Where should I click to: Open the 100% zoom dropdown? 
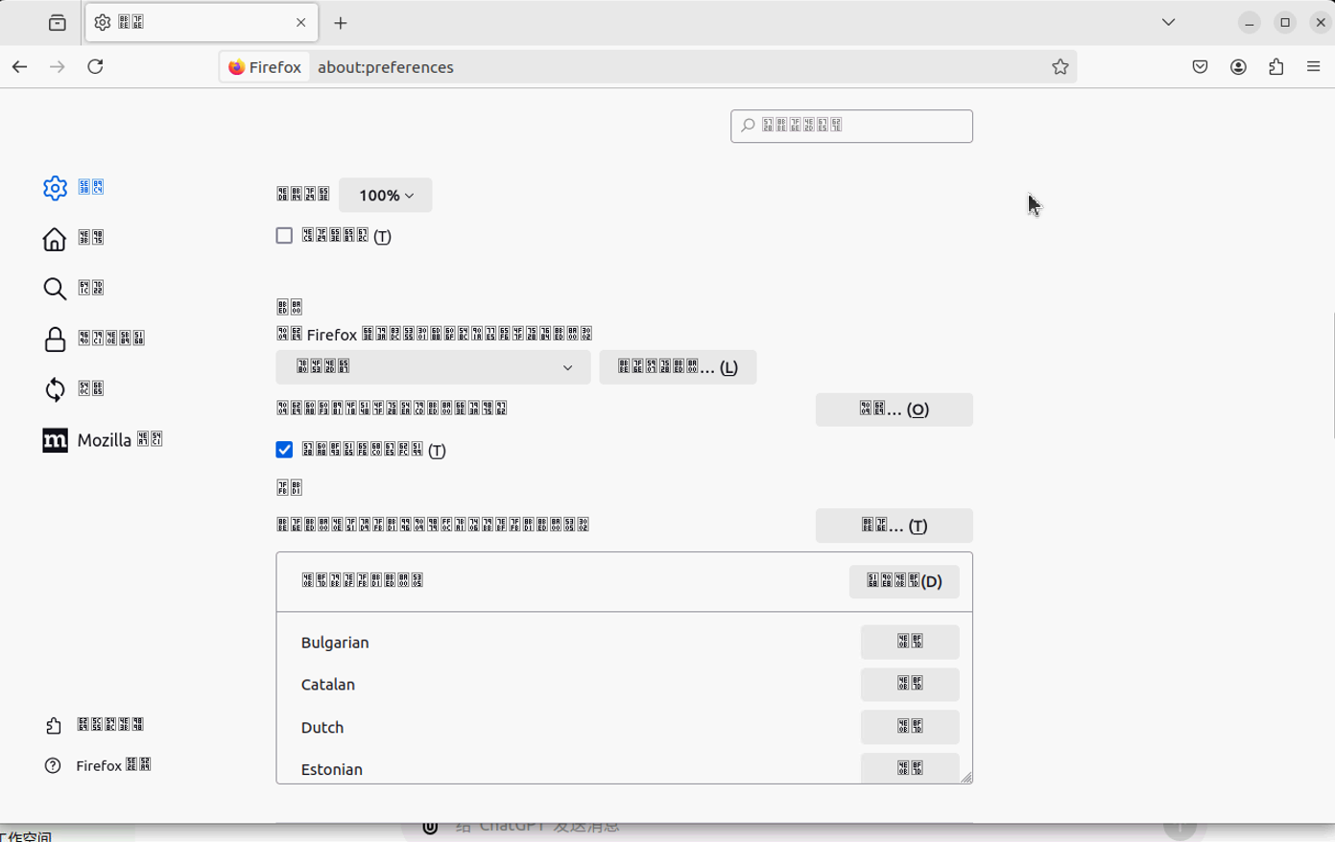386,195
